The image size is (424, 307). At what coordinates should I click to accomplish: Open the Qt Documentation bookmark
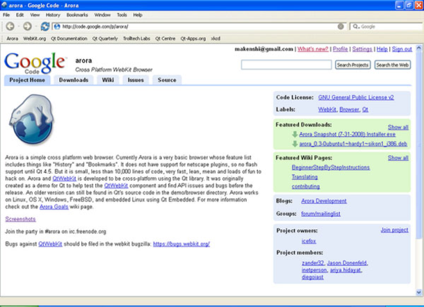point(69,38)
